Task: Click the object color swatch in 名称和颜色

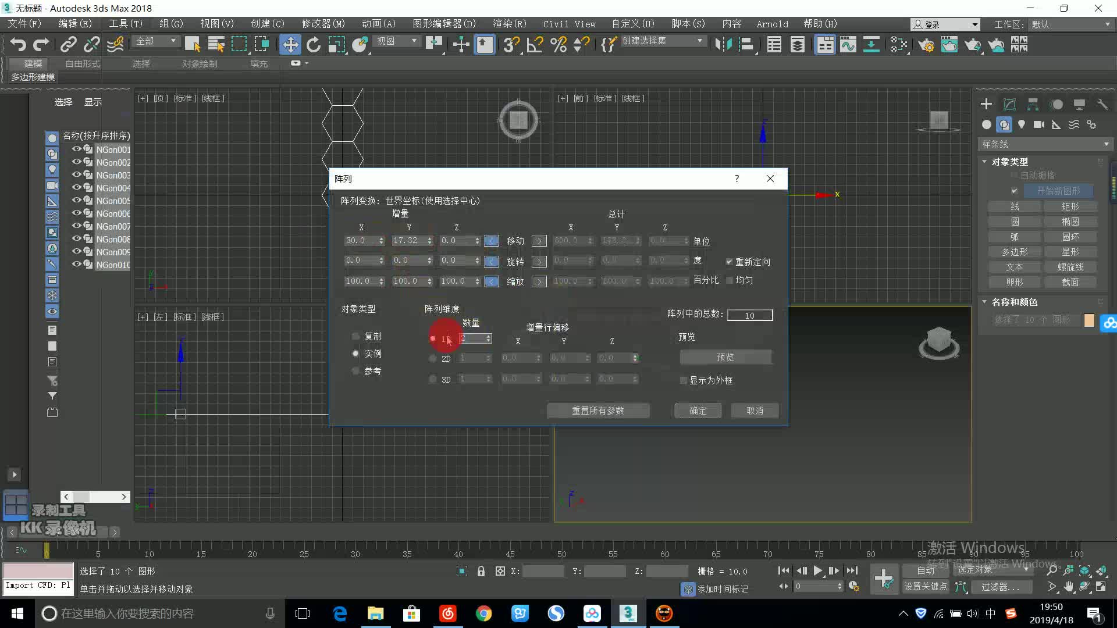Action: [x=1090, y=320]
